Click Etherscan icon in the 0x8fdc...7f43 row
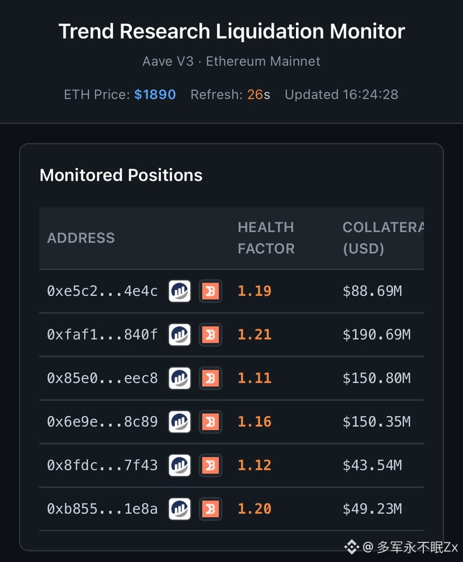Image resolution: width=463 pixels, height=562 pixels. (x=180, y=465)
